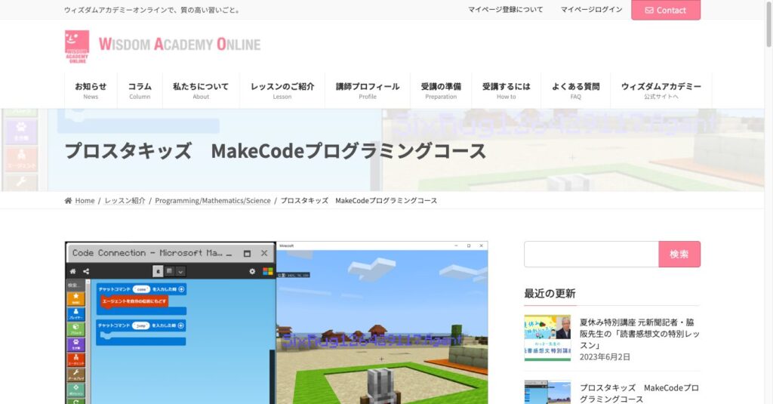Click plus on the 'come' chat command block

(181, 289)
